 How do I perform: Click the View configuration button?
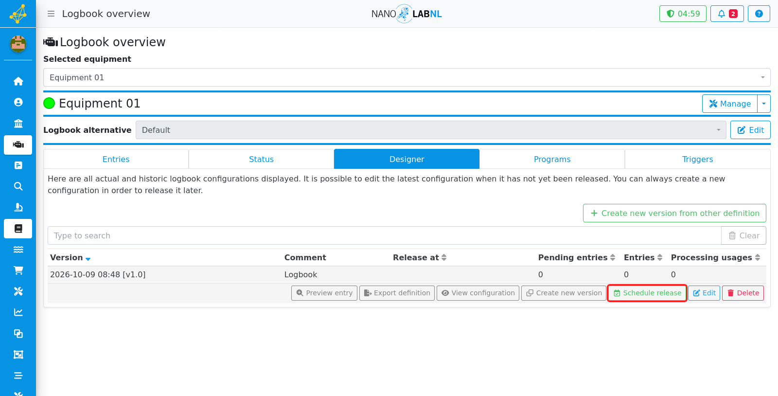point(478,293)
